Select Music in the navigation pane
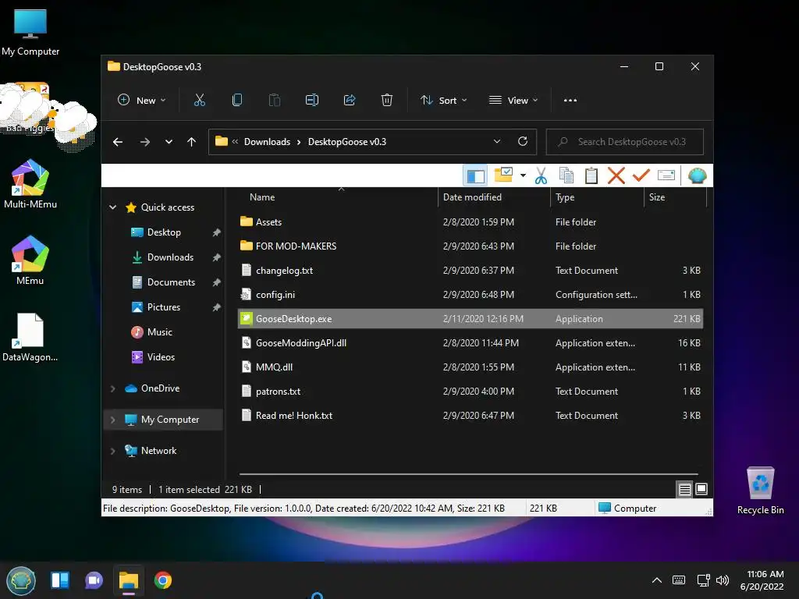The image size is (799, 599). [159, 332]
